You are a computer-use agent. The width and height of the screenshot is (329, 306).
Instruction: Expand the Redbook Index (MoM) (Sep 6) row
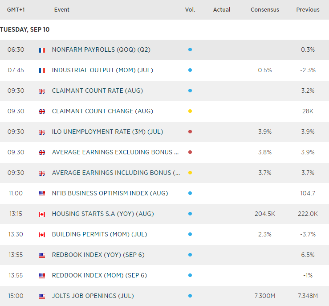(99, 276)
